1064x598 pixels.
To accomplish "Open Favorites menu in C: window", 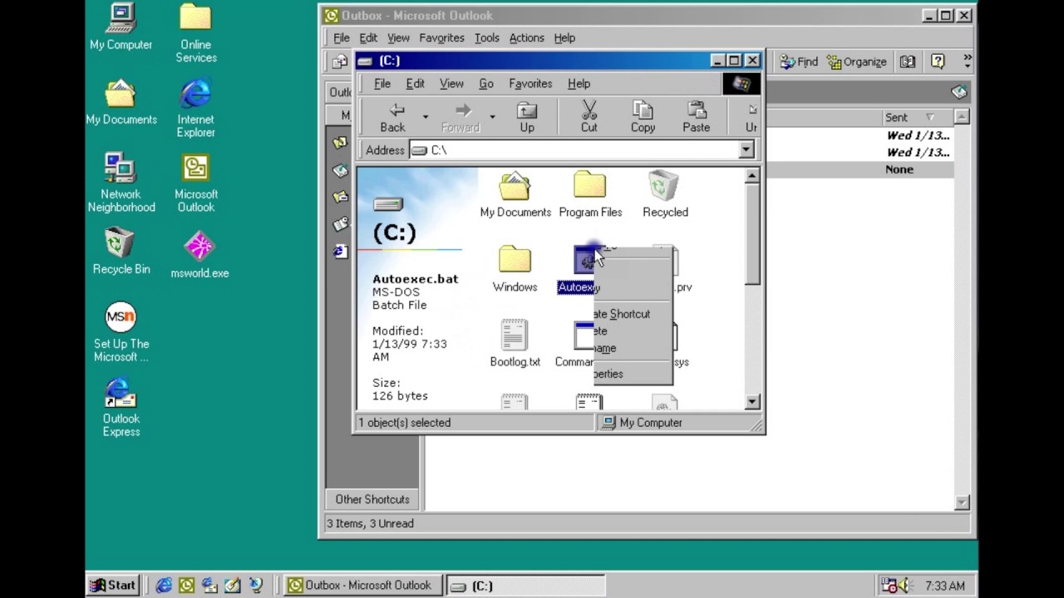I will 530,83.
